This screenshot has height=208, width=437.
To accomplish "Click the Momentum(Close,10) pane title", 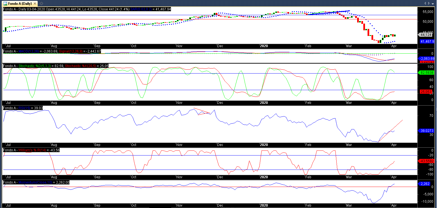I will pyautogui.click(x=36, y=182).
